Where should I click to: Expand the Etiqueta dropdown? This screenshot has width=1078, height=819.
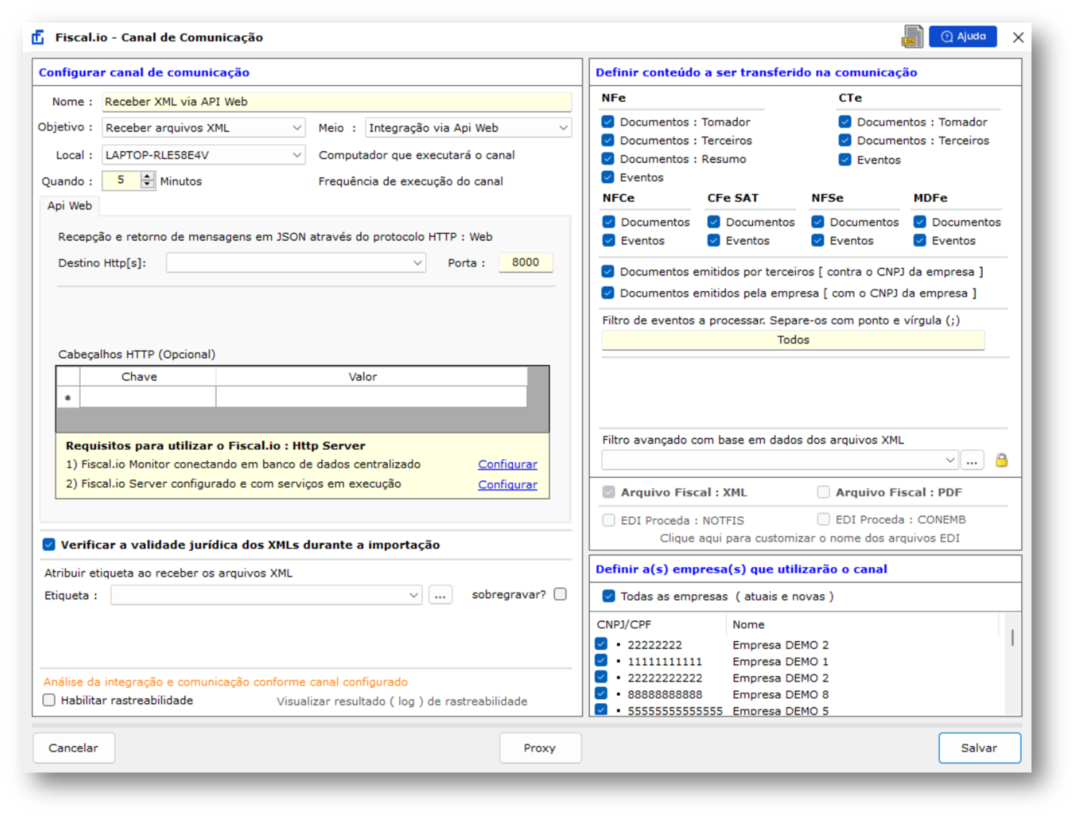pyautogui.click(x=266, y=595)
